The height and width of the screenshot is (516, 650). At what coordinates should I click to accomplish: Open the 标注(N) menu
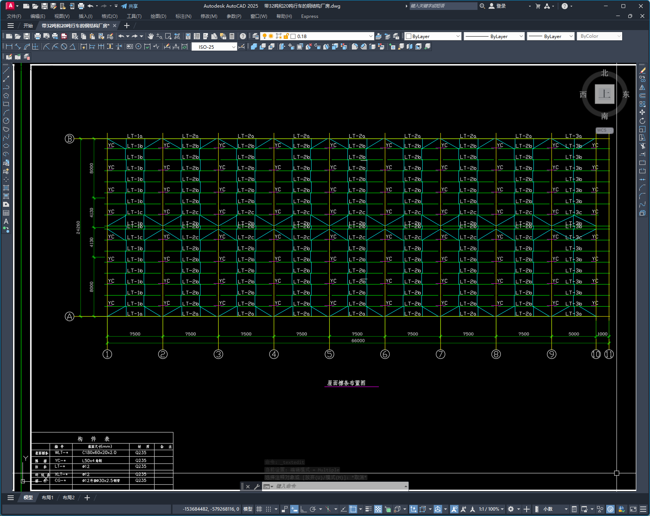pos(183,16)
